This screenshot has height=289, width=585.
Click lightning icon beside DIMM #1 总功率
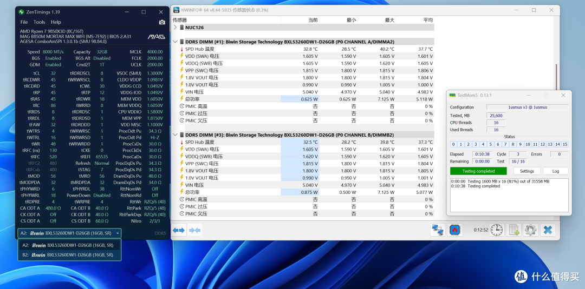pyautogui.click(x=181, y=99)
